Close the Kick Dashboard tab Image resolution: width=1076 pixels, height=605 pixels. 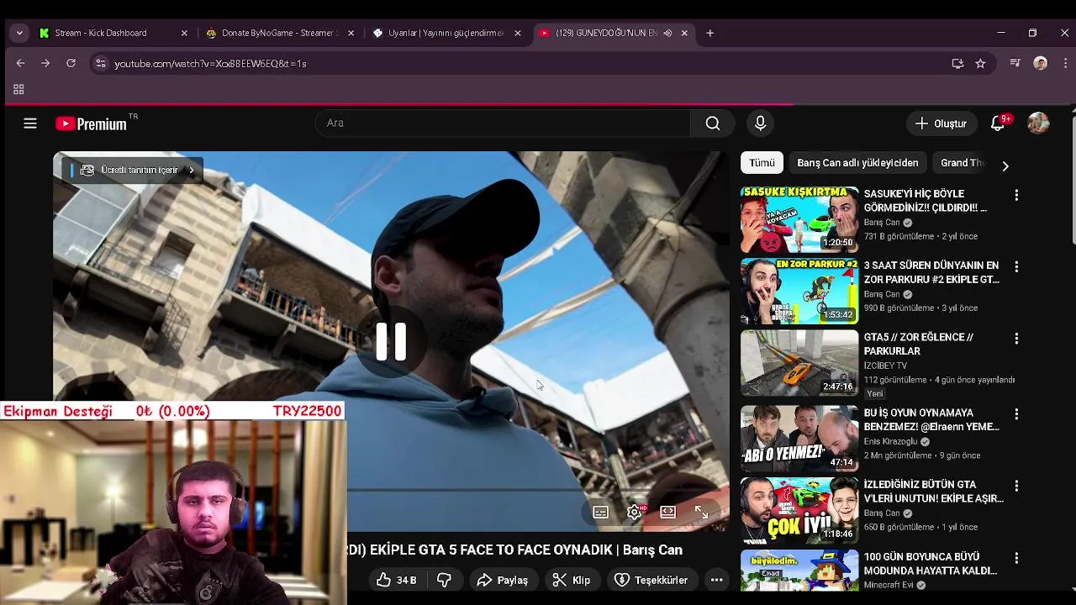(184, 33)
